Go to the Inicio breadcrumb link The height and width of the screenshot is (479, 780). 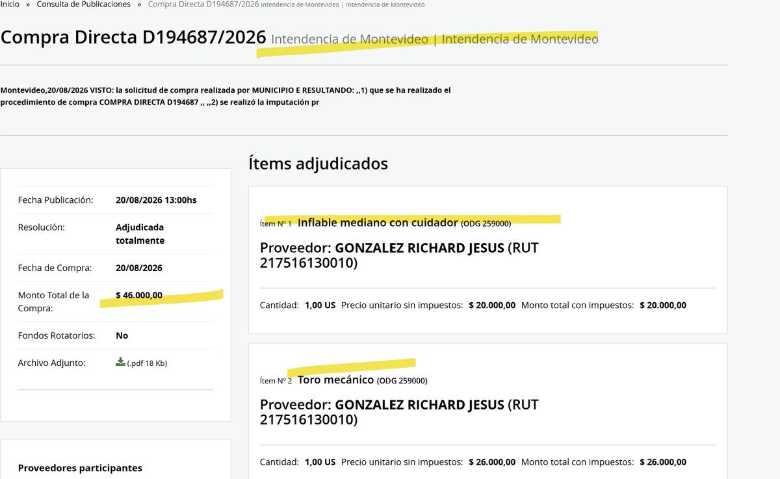pos(10,5)
